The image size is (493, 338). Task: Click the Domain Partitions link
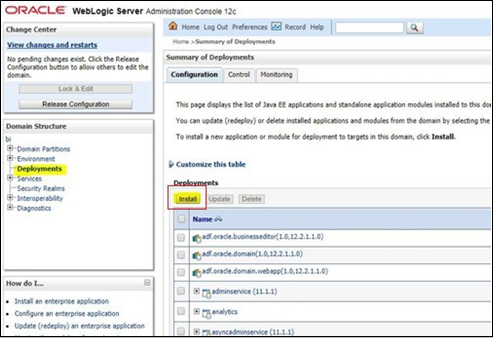[x=43, y=149]
